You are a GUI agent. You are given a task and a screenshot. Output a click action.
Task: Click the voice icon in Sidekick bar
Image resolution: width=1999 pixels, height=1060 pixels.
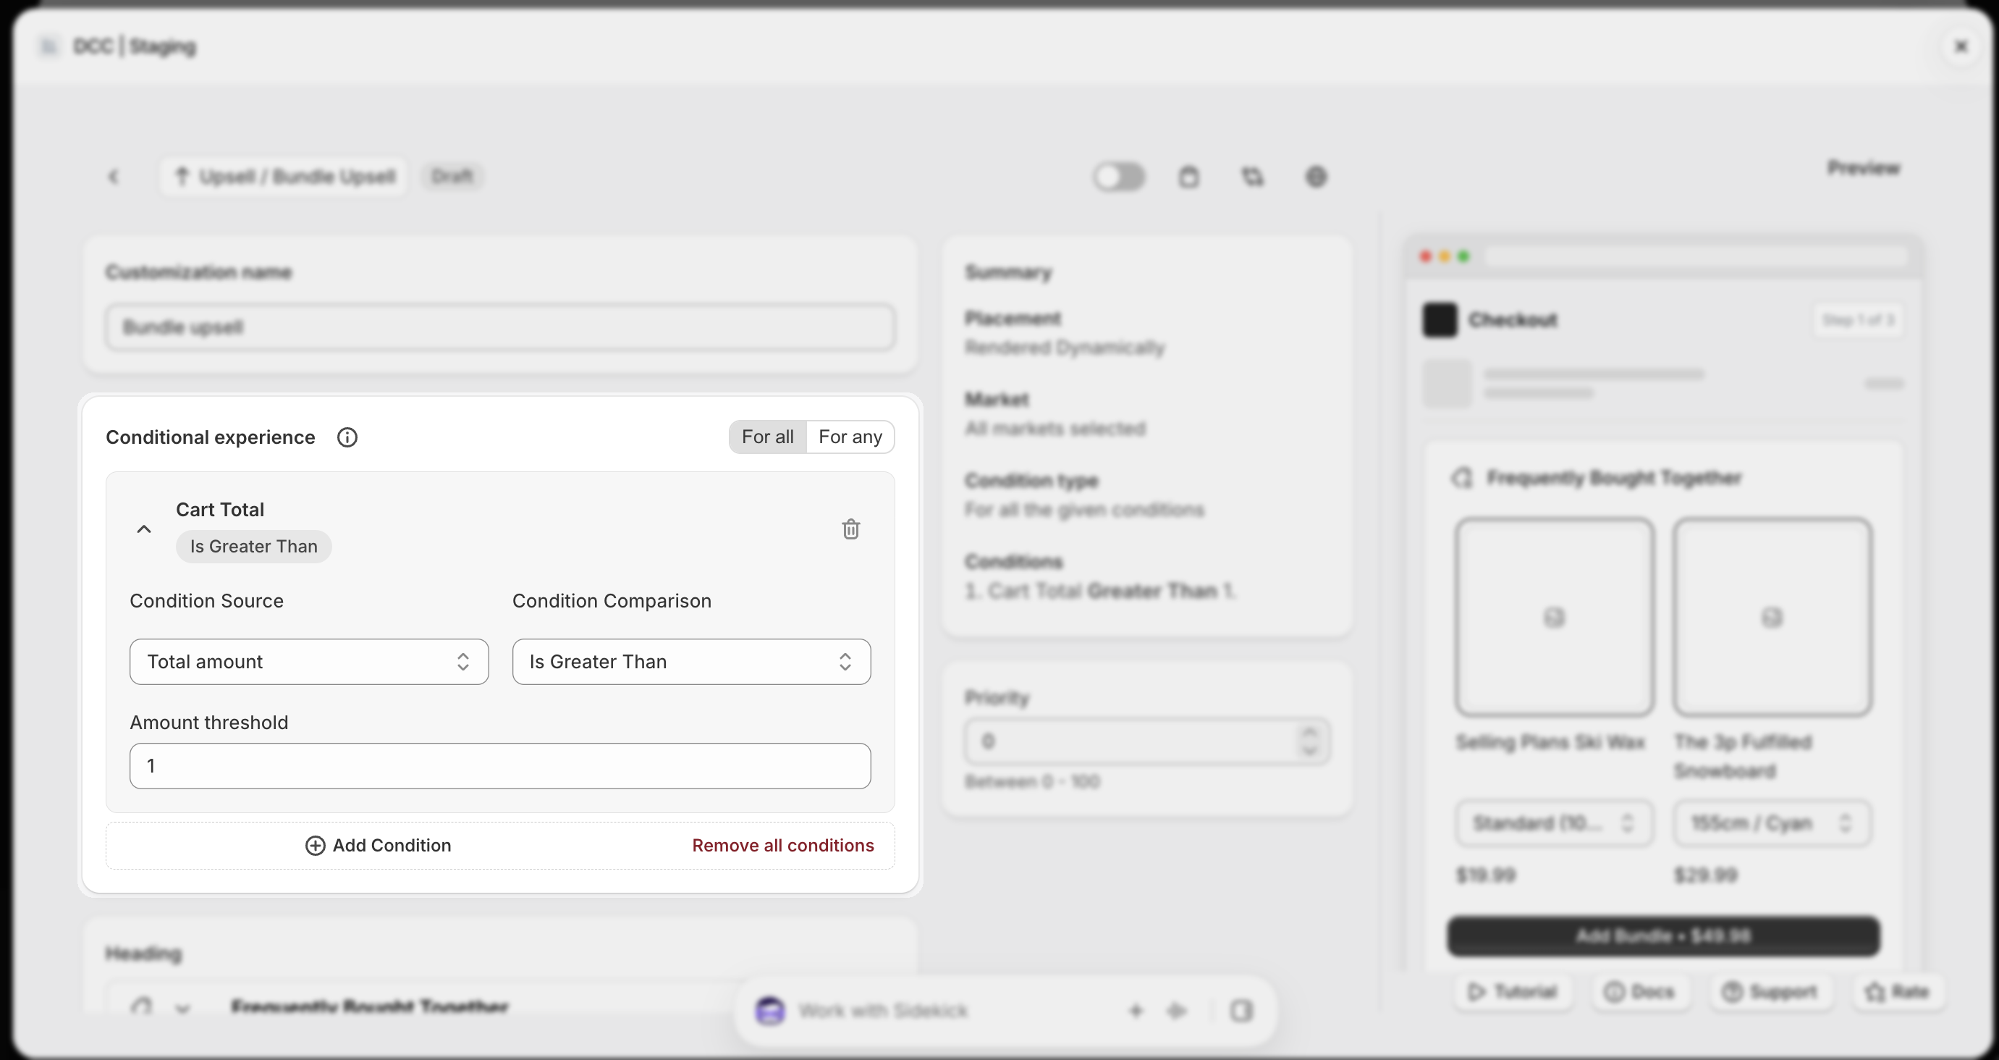tap(1178, 1010)
